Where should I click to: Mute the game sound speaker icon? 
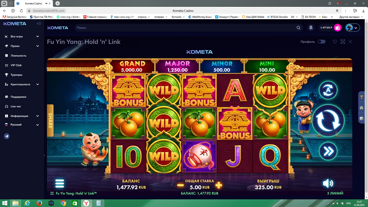pos(328,183)
